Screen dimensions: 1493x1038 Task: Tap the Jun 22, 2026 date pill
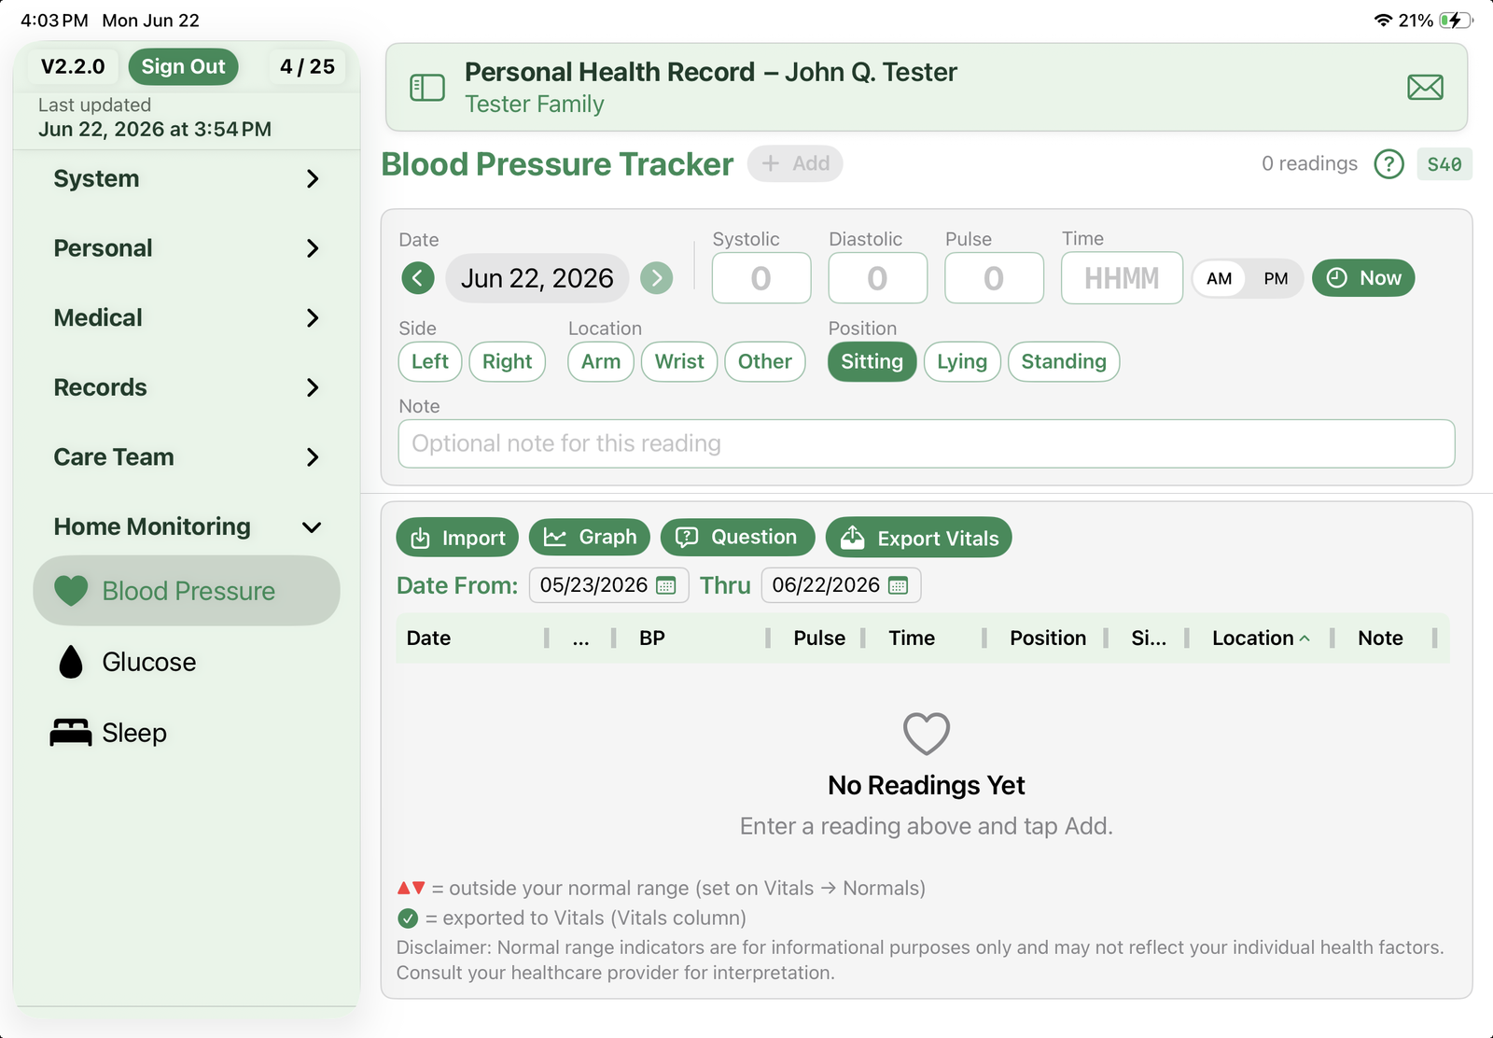pos(537,278)
